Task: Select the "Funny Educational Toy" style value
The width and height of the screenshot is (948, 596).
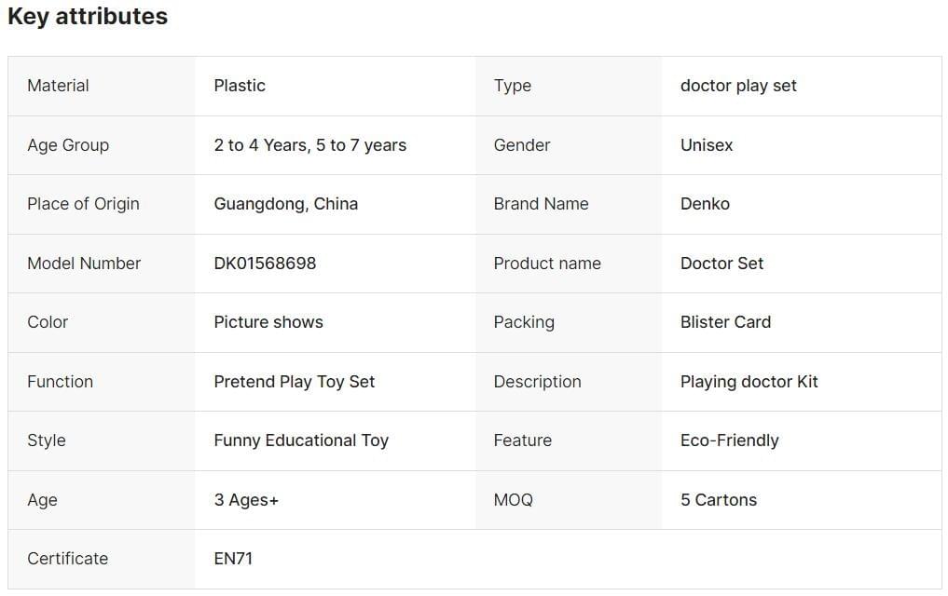Action: coord(301,440)
